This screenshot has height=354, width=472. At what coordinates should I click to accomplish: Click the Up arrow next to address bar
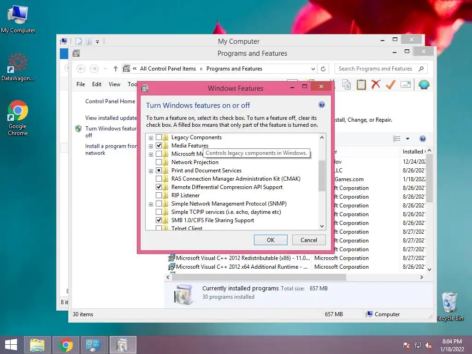(115, 69)
